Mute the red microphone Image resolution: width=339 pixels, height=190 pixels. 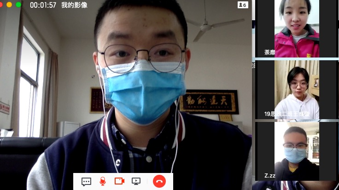click(102, 181)
